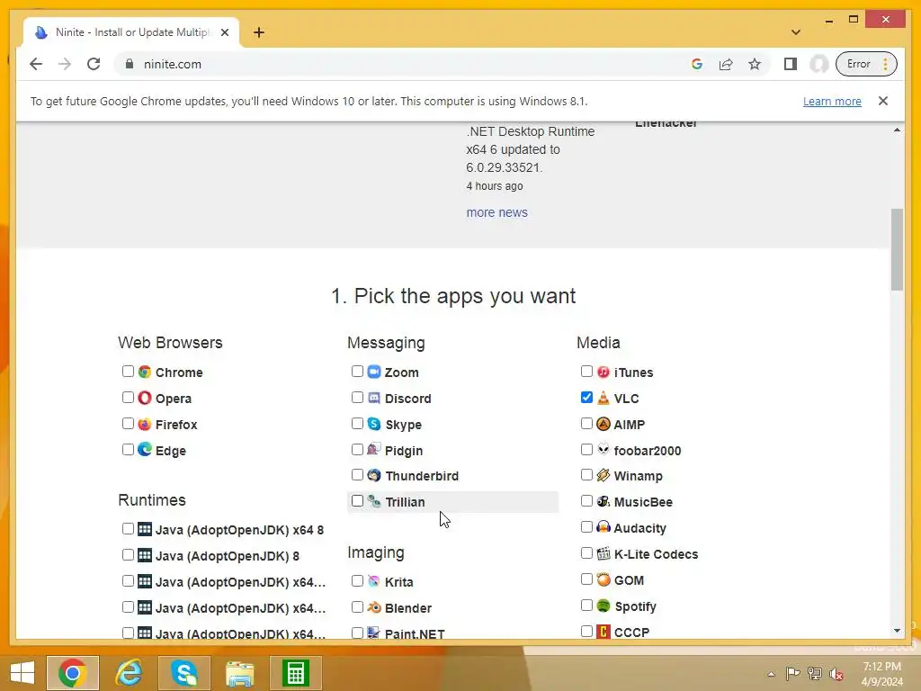Tick the Krita checkbox

[x=357, y=581]
